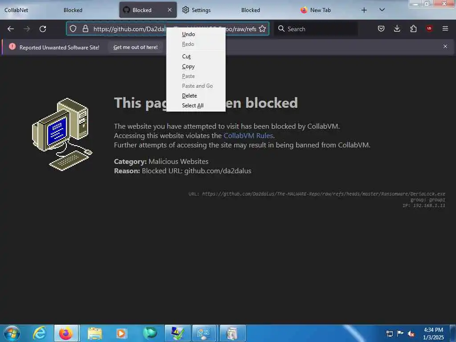Click the Category: Malicious Websites text

tap(161, 161)
